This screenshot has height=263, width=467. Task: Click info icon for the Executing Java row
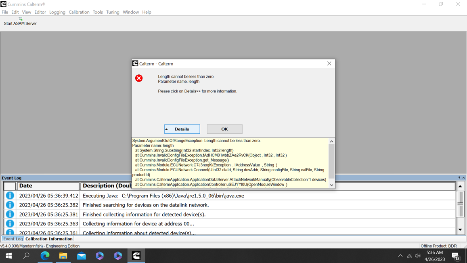(10, 196)
